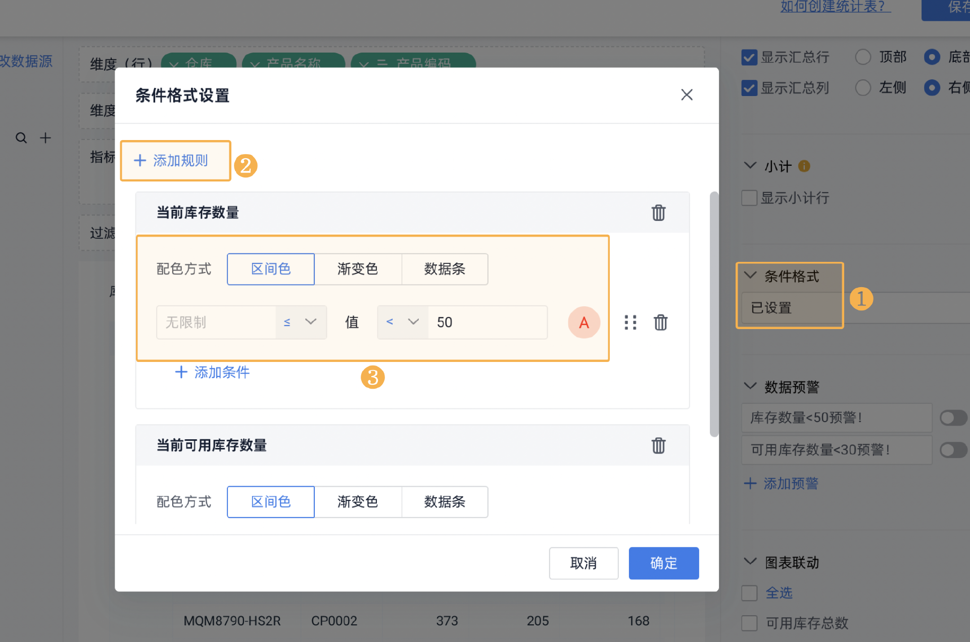Switch first rule to 渐变色 tab
Screen dimensions: 970x642
coord(358,269)
